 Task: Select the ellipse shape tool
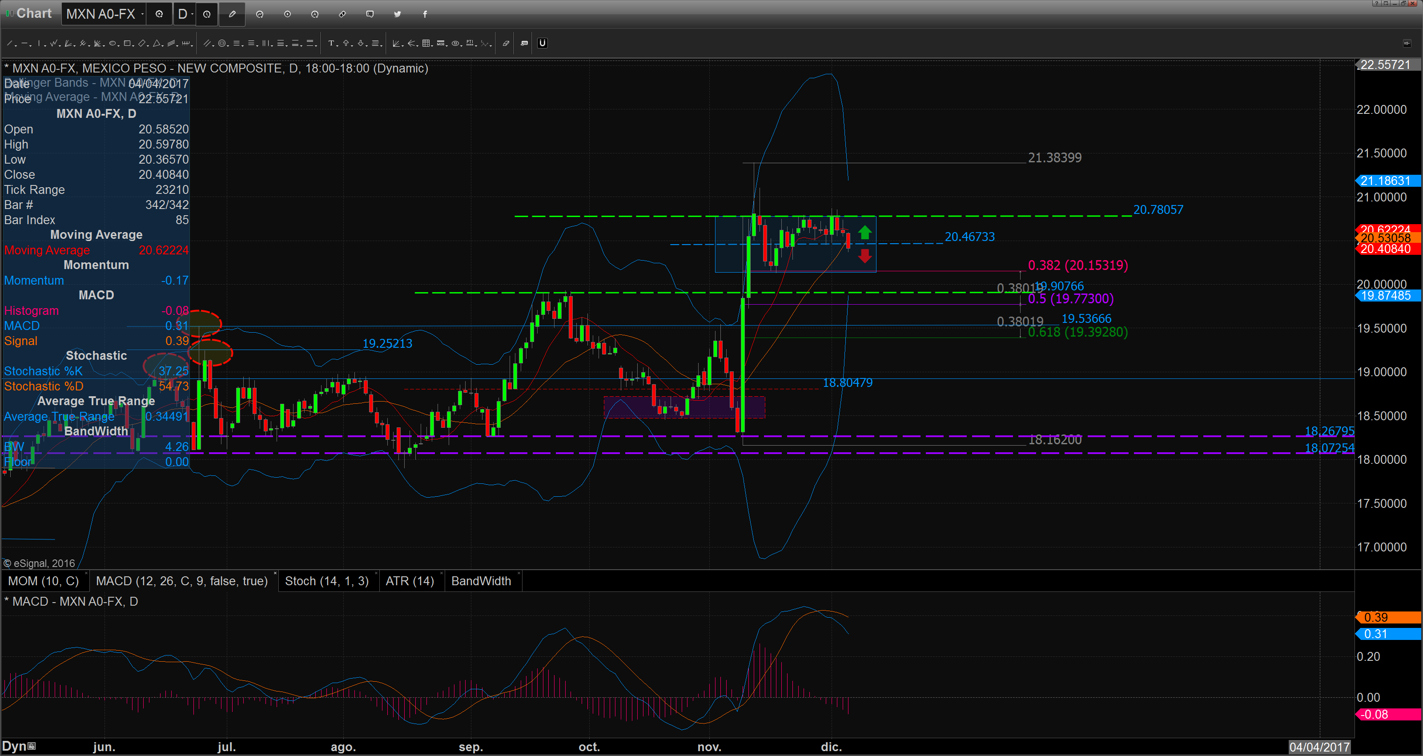pyautogui.click(x=112, y=43)
